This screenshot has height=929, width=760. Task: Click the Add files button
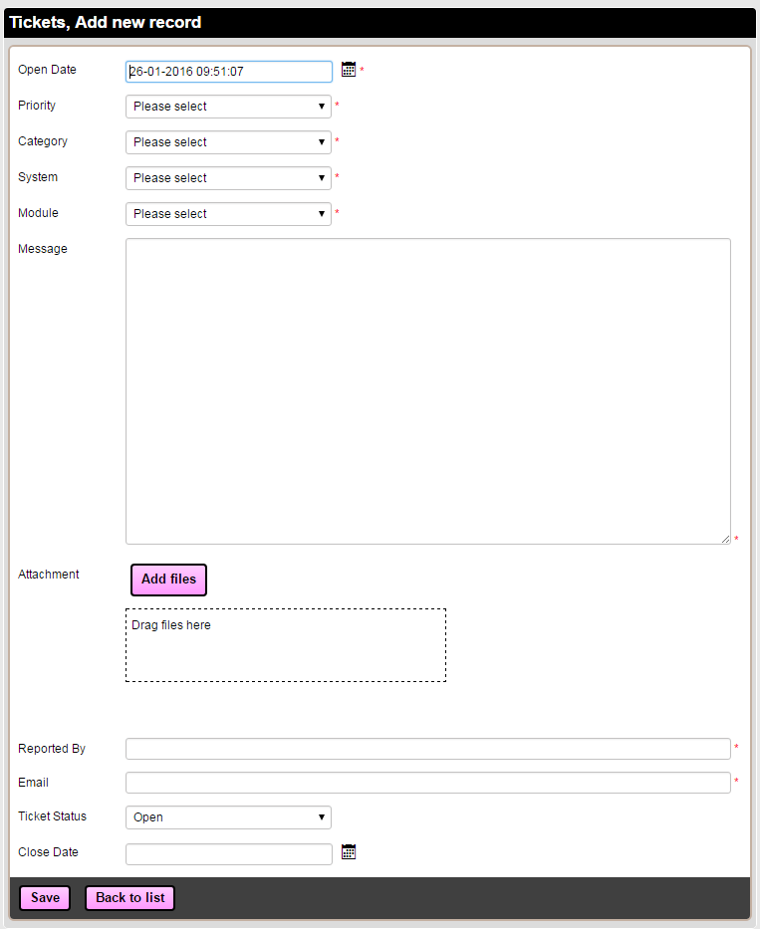pyautogui.click(x=169, y=580)
